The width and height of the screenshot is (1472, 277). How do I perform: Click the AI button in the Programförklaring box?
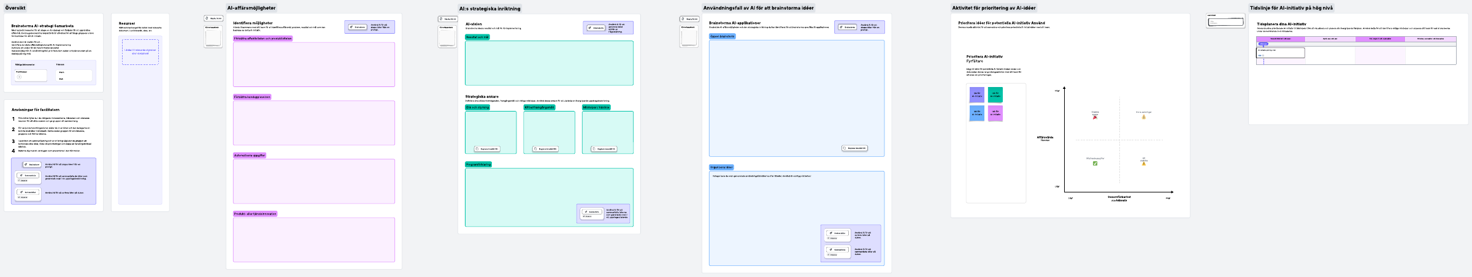[x=591, y=212]
